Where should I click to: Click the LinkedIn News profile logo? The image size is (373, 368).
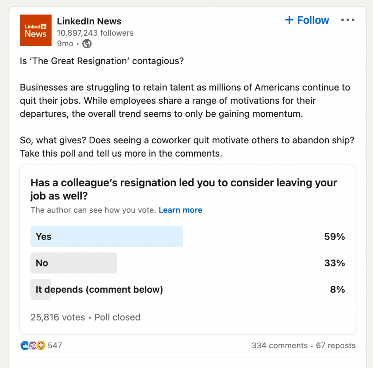coord(35,30)
